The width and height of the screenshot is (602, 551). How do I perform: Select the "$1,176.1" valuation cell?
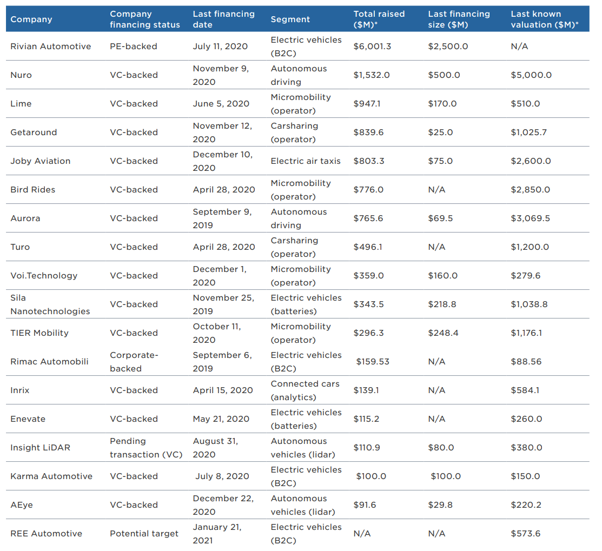(x=526, y=333)
